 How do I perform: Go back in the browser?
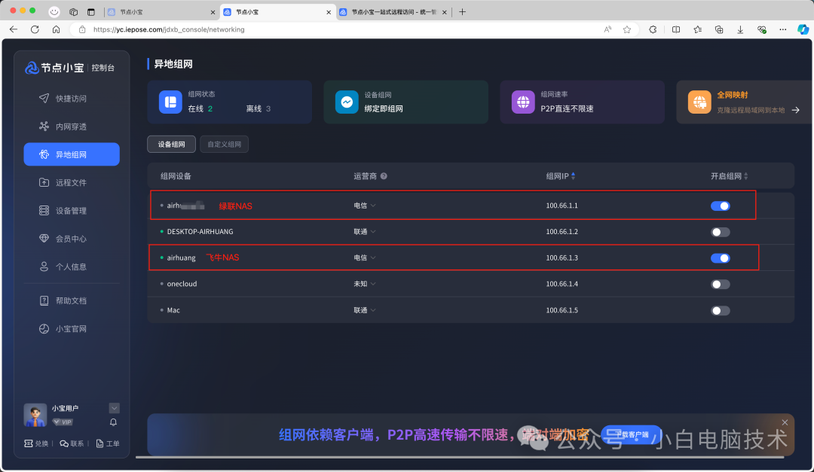pyautogui.click(x=14, y=29)
